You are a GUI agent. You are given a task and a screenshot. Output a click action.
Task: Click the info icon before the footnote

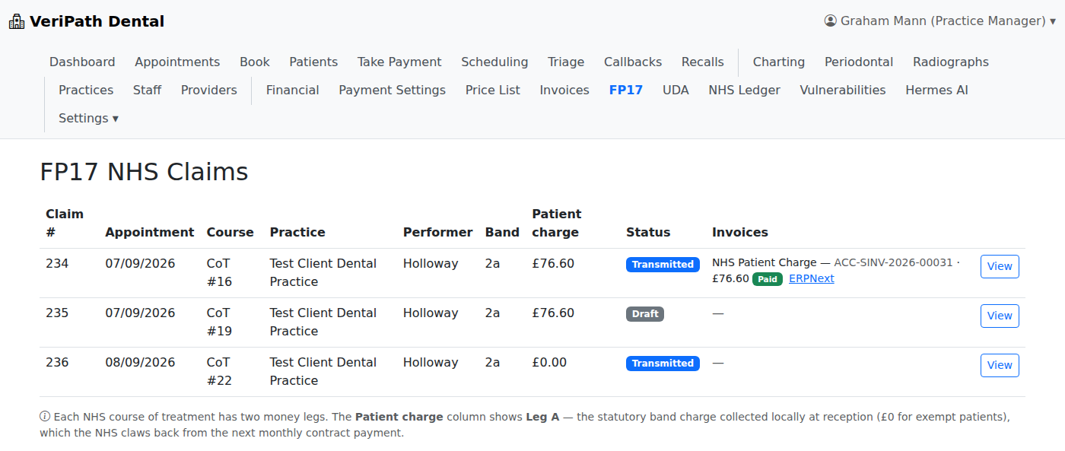point(45,417)
